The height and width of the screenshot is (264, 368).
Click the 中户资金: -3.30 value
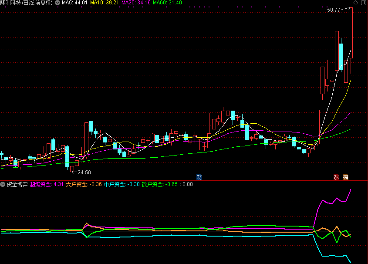pyautogui.click(x=122, y=184)
